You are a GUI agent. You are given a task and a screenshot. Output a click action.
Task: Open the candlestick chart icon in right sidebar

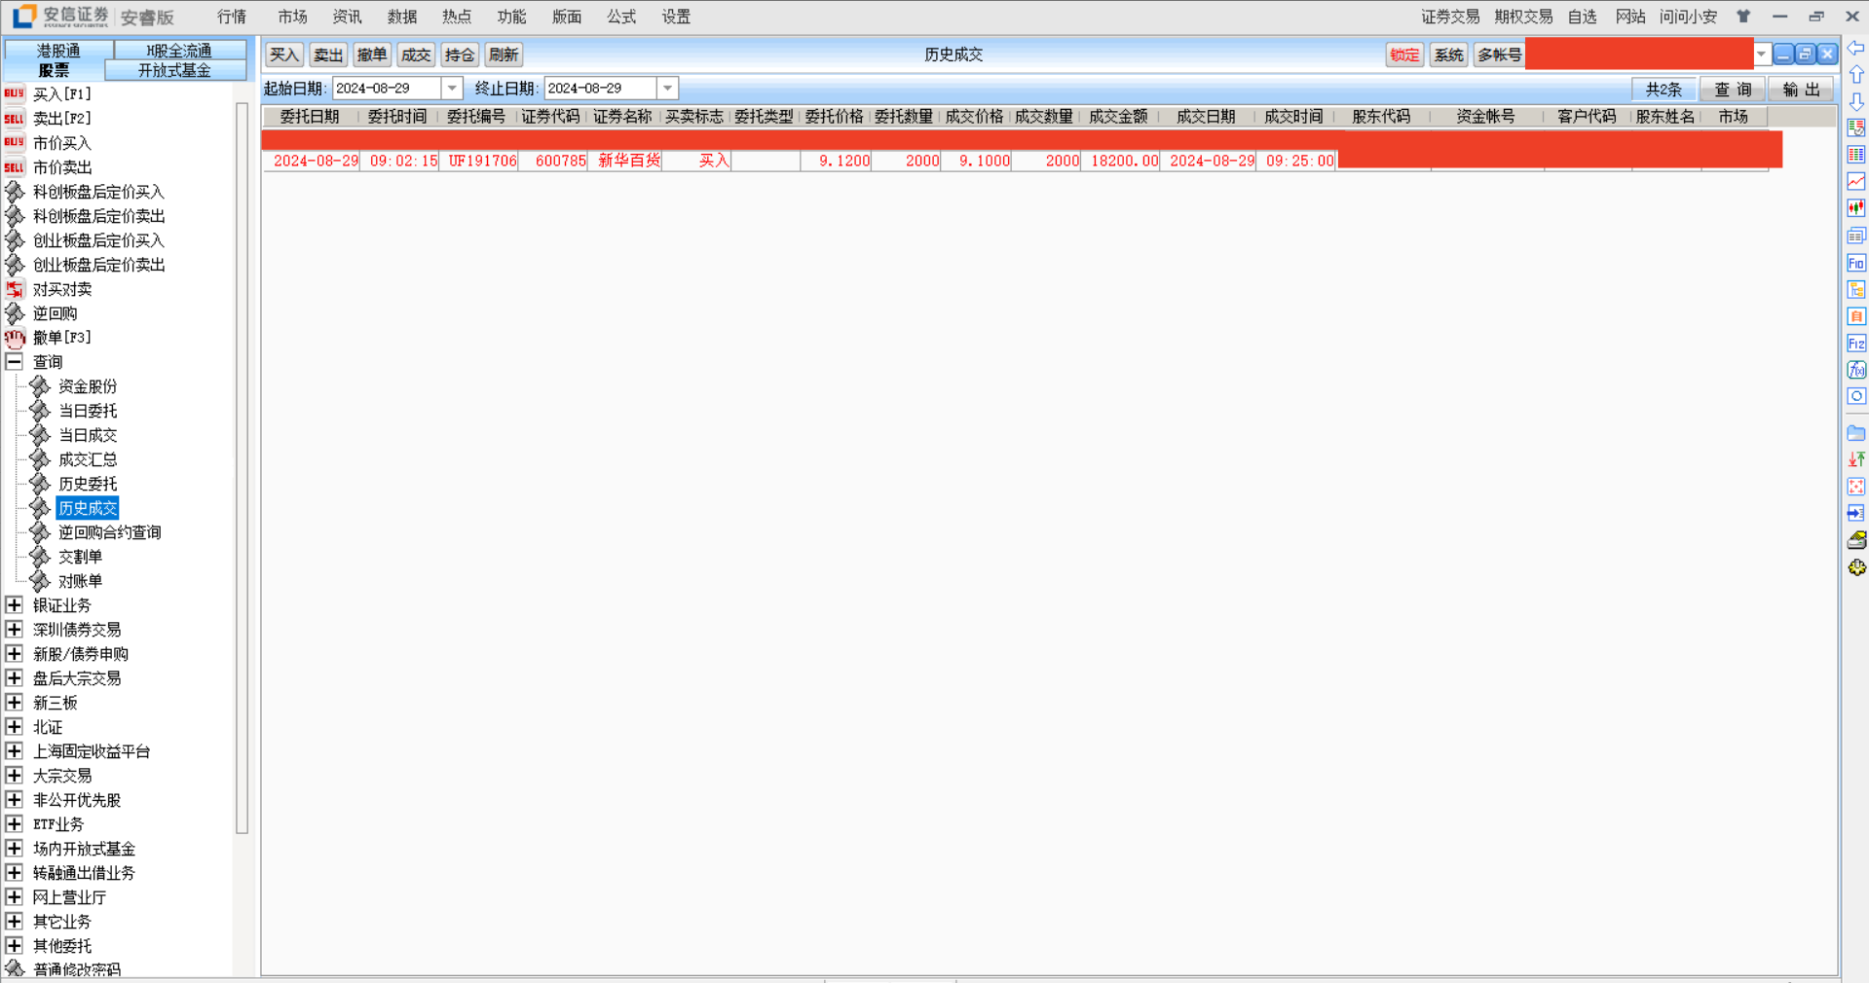pos(1856,207)
